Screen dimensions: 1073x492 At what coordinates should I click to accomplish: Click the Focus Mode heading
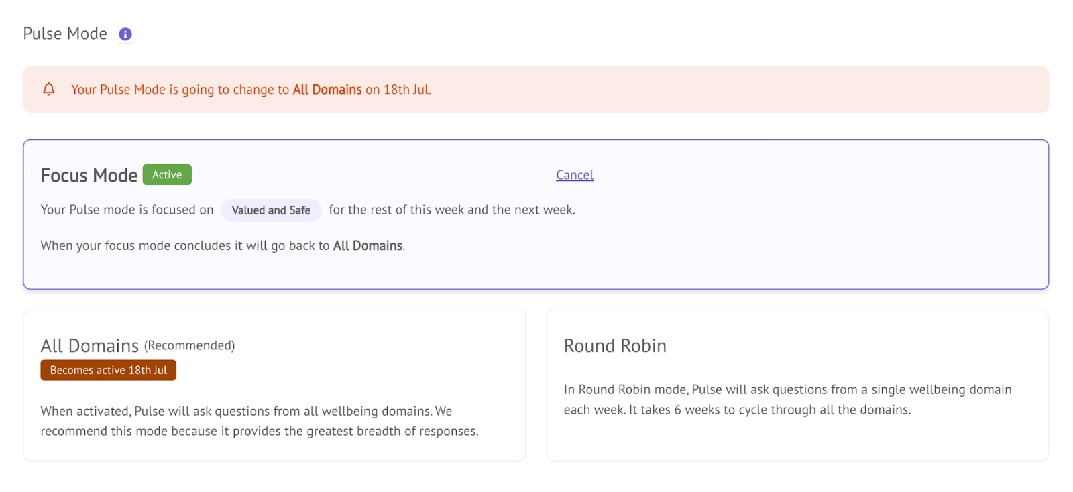pyautogui.click(x=89, y=176)
